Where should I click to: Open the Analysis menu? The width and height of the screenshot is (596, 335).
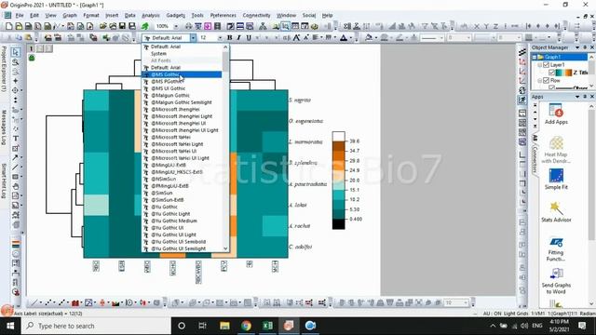click(151, 15)
